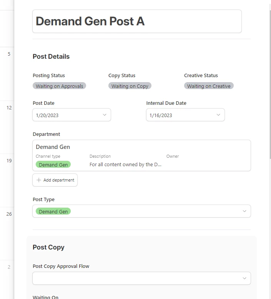Viewport: 271px width, 299px height.
Task: Select the Demand Gen tag in Post Type
Action: [x=53, y=211]
